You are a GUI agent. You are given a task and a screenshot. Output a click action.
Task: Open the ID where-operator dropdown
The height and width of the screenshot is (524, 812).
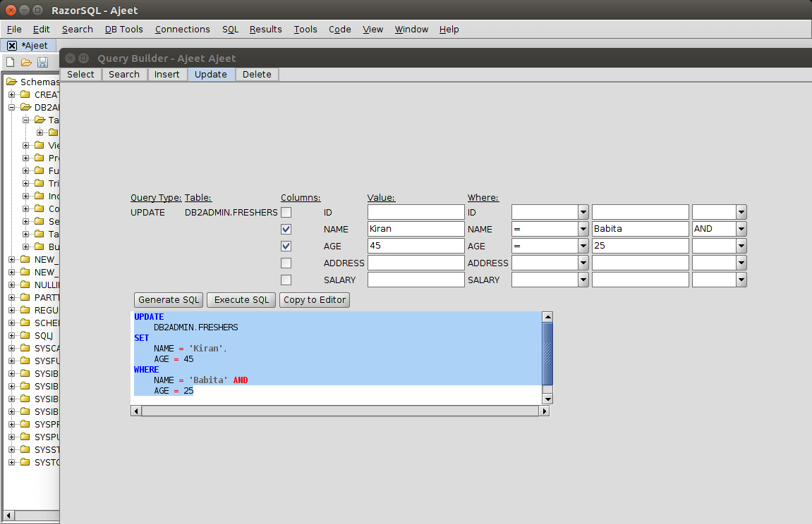(x=583, y=212)
